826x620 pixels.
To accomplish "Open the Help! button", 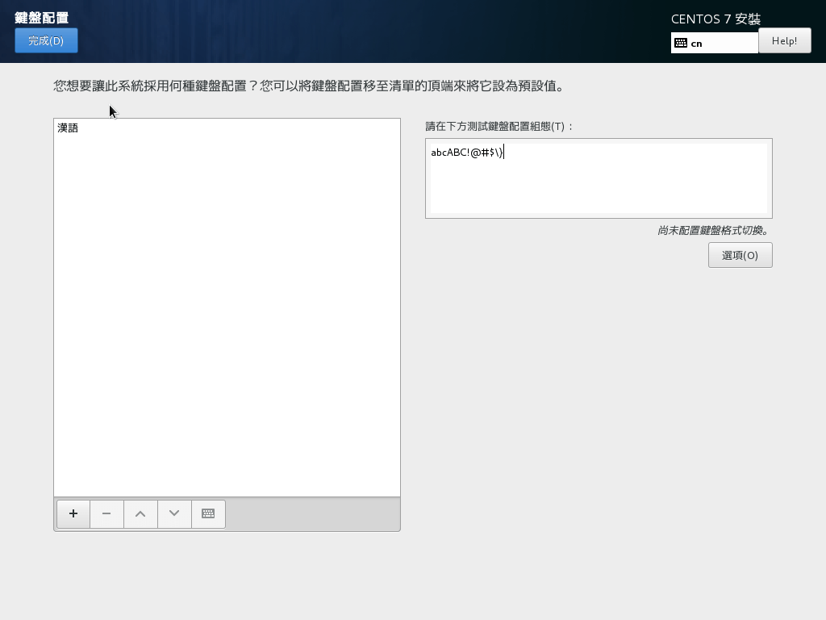I will pos(784,40).
